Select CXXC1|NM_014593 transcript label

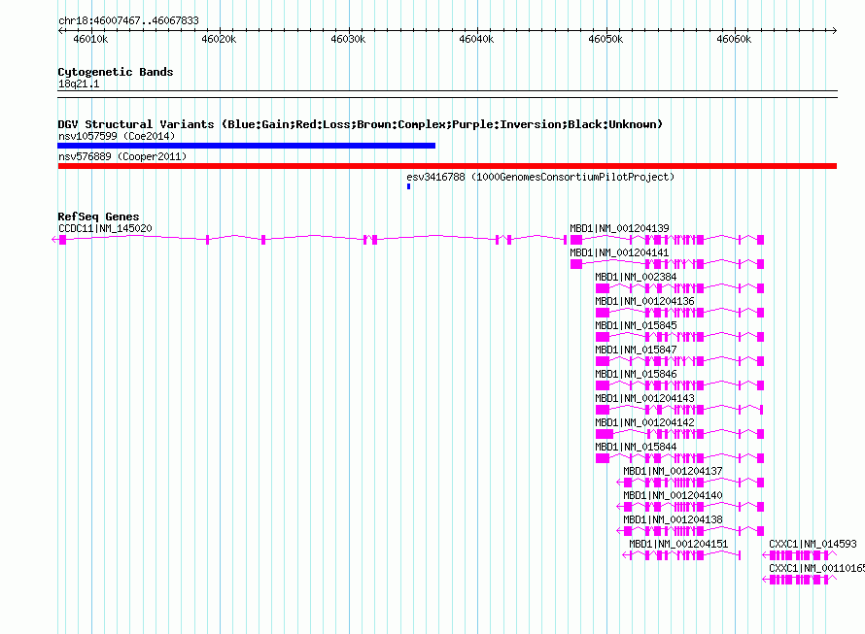(x=813, y=544)
